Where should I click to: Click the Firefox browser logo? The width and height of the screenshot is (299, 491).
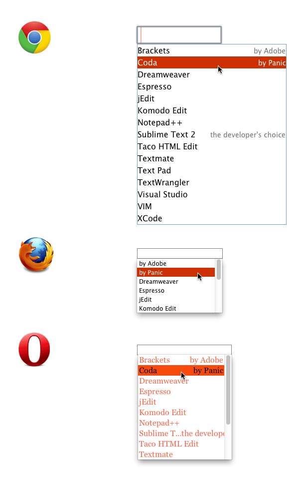(36, 254)
